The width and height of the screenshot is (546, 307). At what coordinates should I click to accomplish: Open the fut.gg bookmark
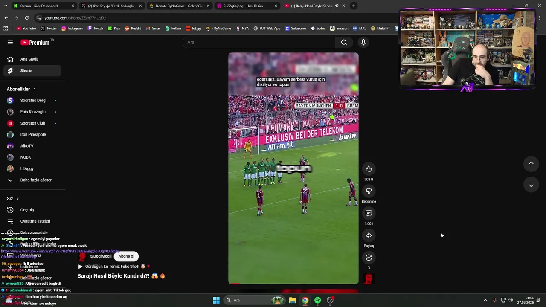[193, 28]
